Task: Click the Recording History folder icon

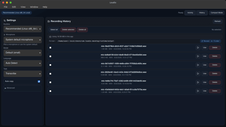Action: (49, 21)
